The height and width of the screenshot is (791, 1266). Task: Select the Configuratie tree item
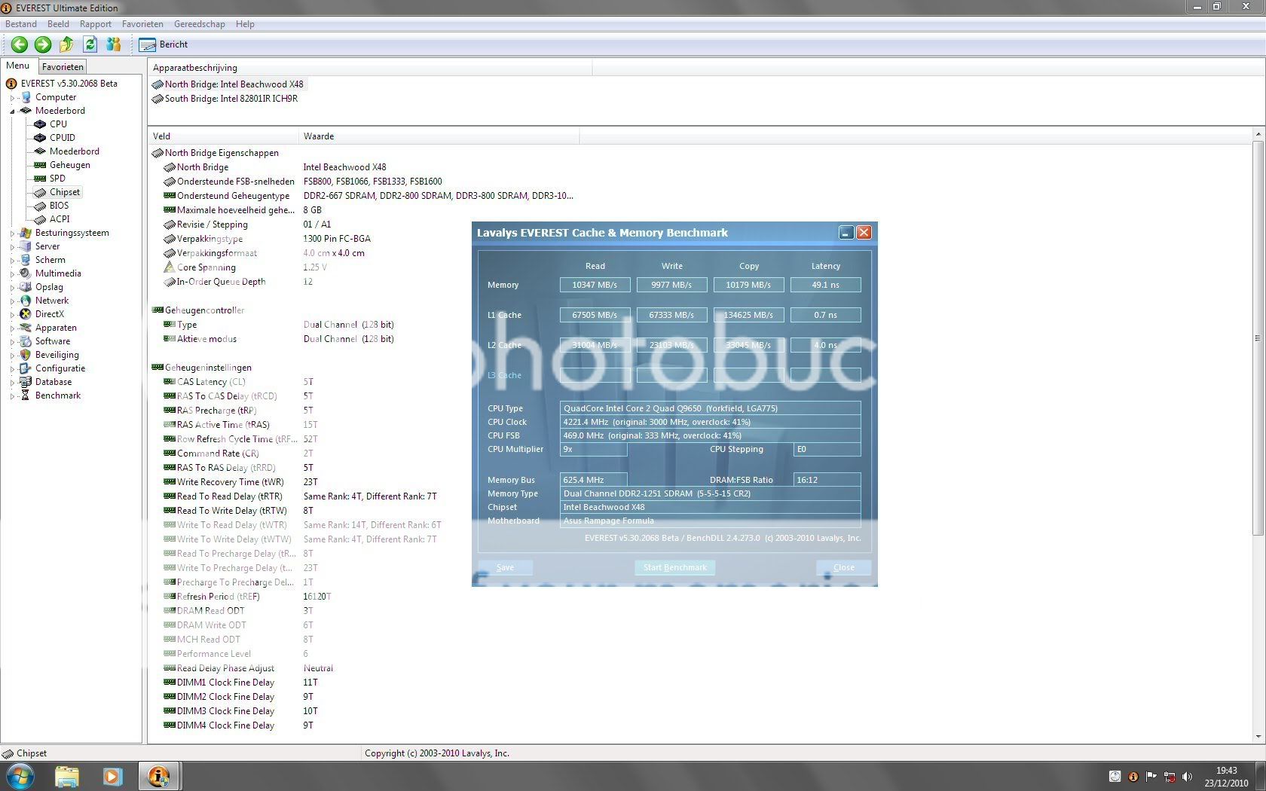(x=60, y=368)
